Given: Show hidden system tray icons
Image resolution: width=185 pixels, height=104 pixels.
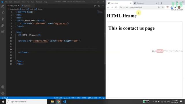Looking at the screenshot, I should click(x=153, y=101).
